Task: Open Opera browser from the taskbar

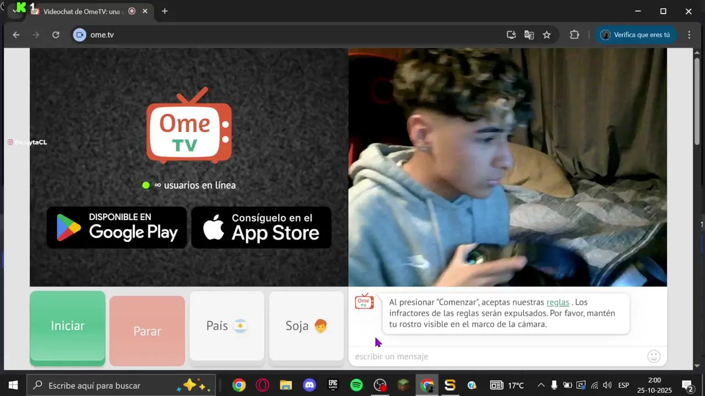Action: tap(262, 386)
